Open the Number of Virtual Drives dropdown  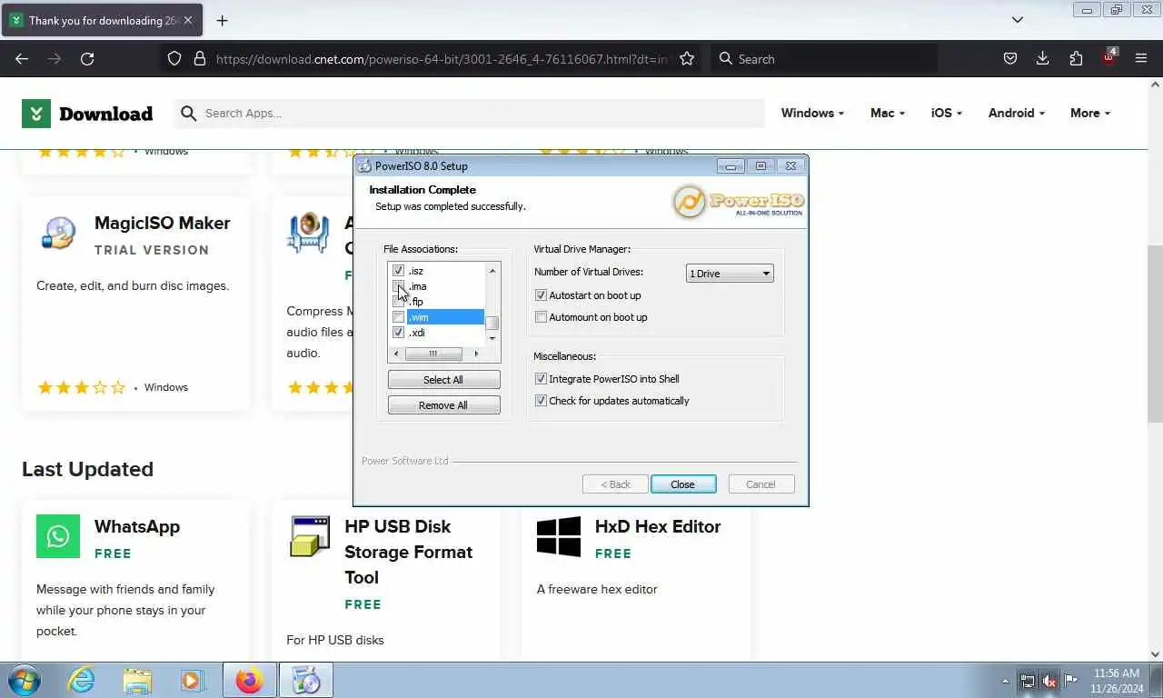[730, 274]
